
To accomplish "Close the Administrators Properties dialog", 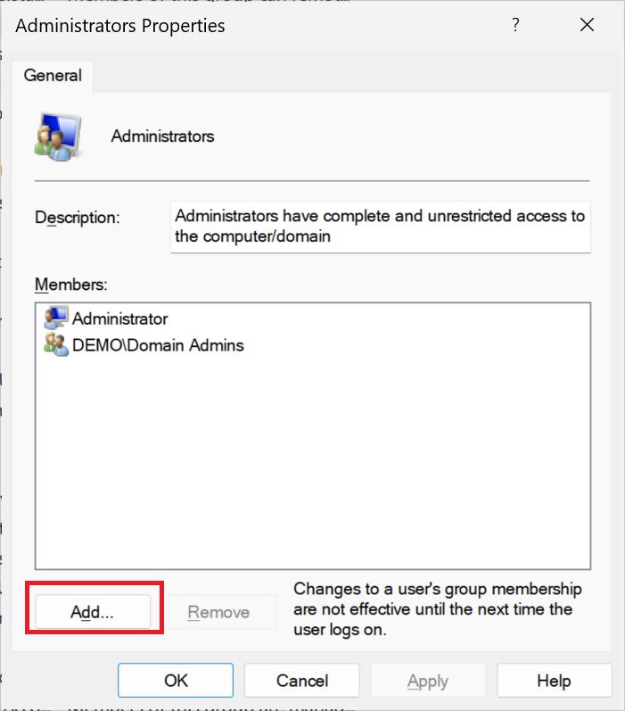I will pos(587,24).
